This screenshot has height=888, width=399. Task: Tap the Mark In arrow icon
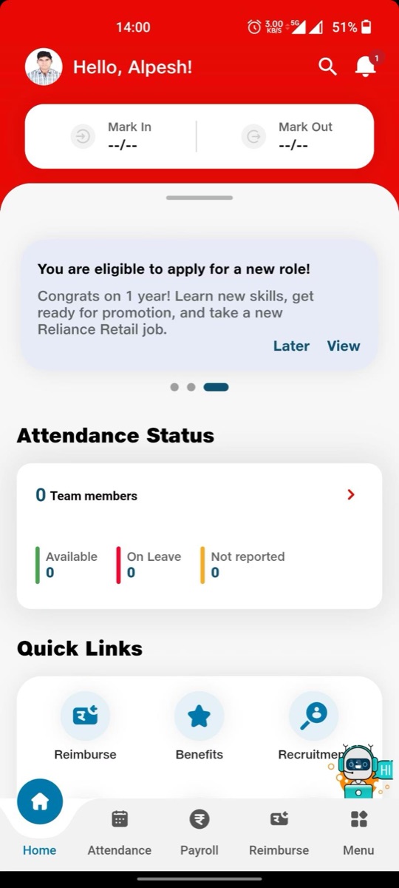[83, 136]
